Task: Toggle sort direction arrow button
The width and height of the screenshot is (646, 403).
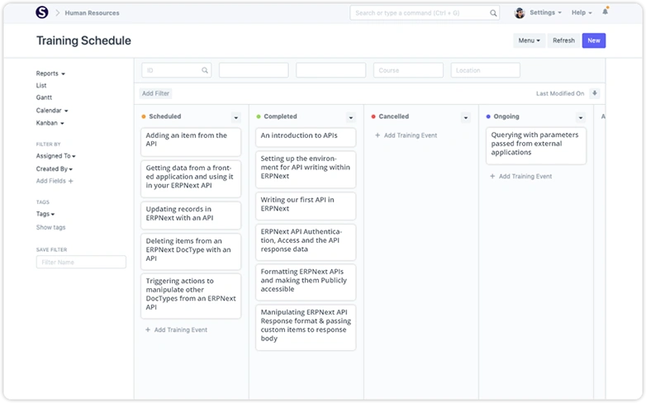Action: [x=595, y=93]
